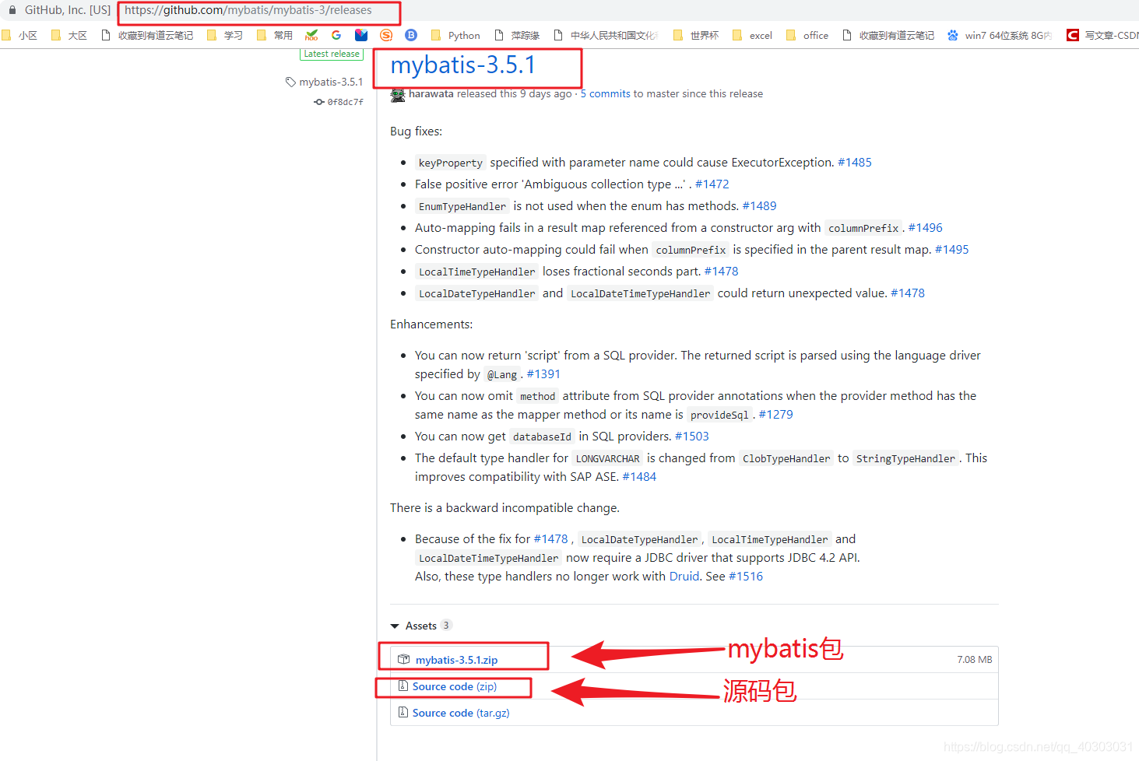Click the provideSql code text

click(x=719, y=415)
